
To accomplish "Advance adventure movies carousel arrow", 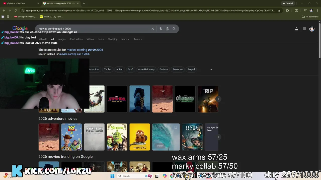I will (218, 137).
